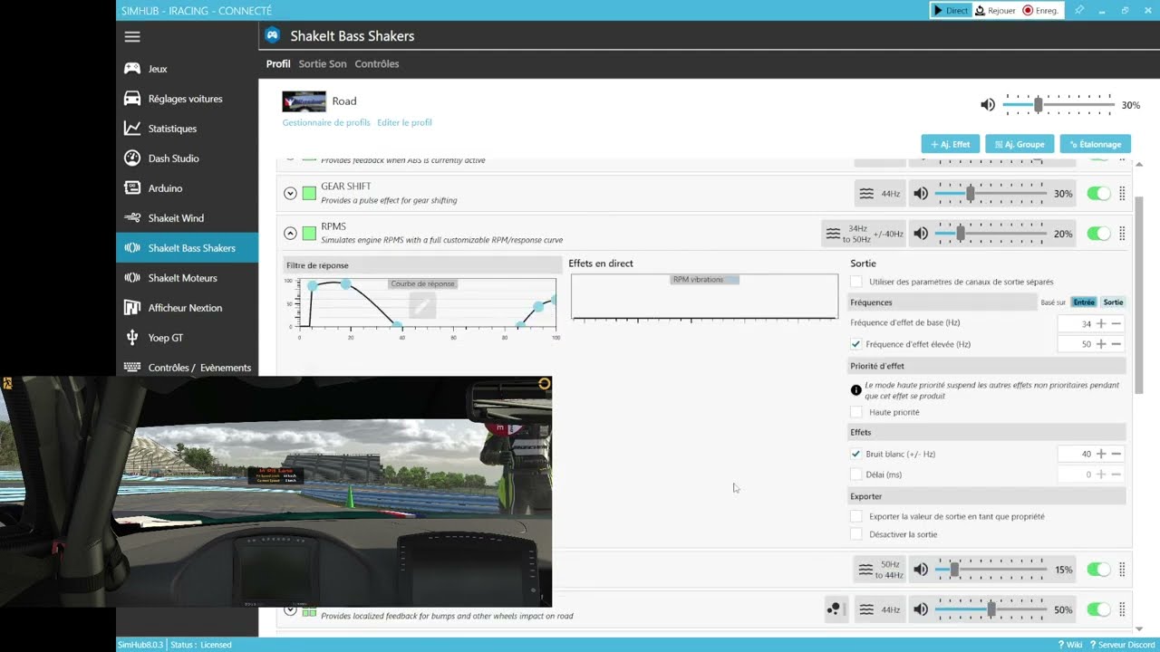
Task: Open the Jeux gamepad icon in the sidebar
Action: (132, 69)
